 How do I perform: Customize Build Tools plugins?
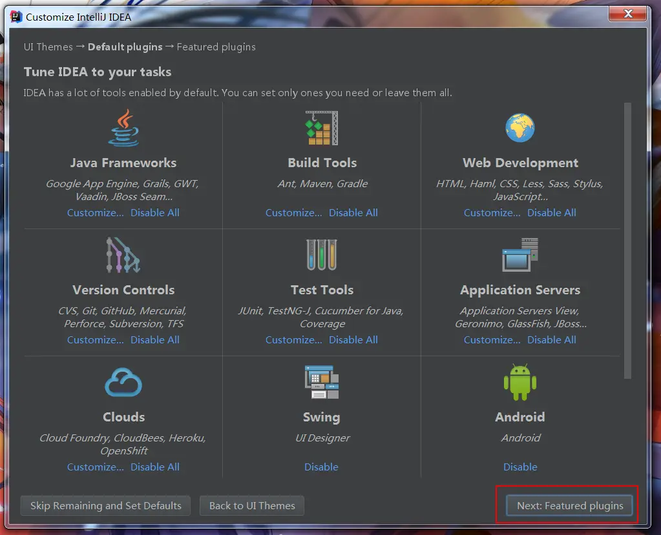(x=293, y=212)
